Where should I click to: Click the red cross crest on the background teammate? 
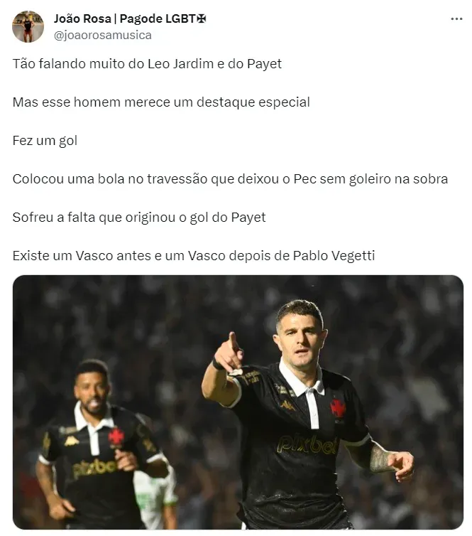116,437
